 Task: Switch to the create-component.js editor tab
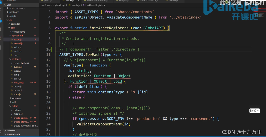97,1
